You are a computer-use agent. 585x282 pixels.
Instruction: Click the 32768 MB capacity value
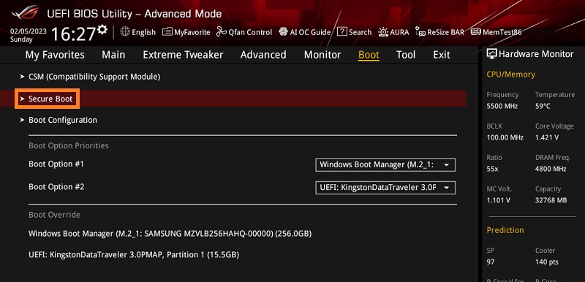[x=551, y=200]
